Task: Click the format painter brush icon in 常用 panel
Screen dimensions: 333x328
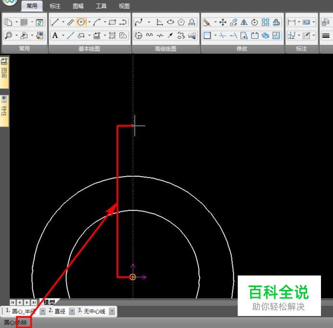Action: pos(39,35)
